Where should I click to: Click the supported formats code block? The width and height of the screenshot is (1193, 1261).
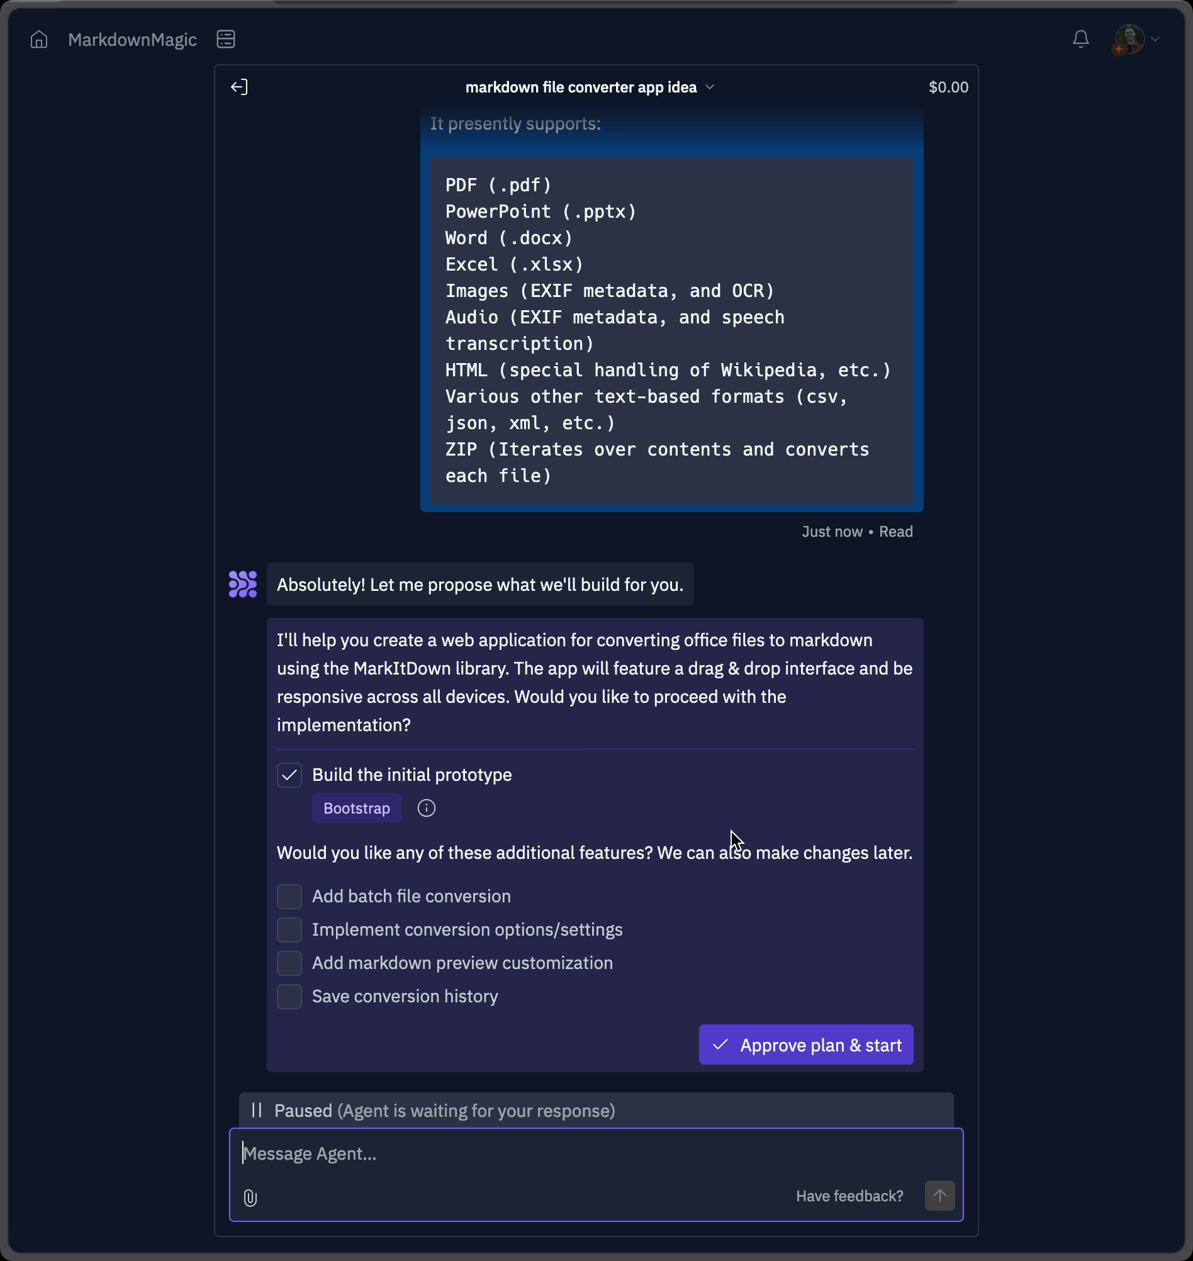click(x=671, y=331)
